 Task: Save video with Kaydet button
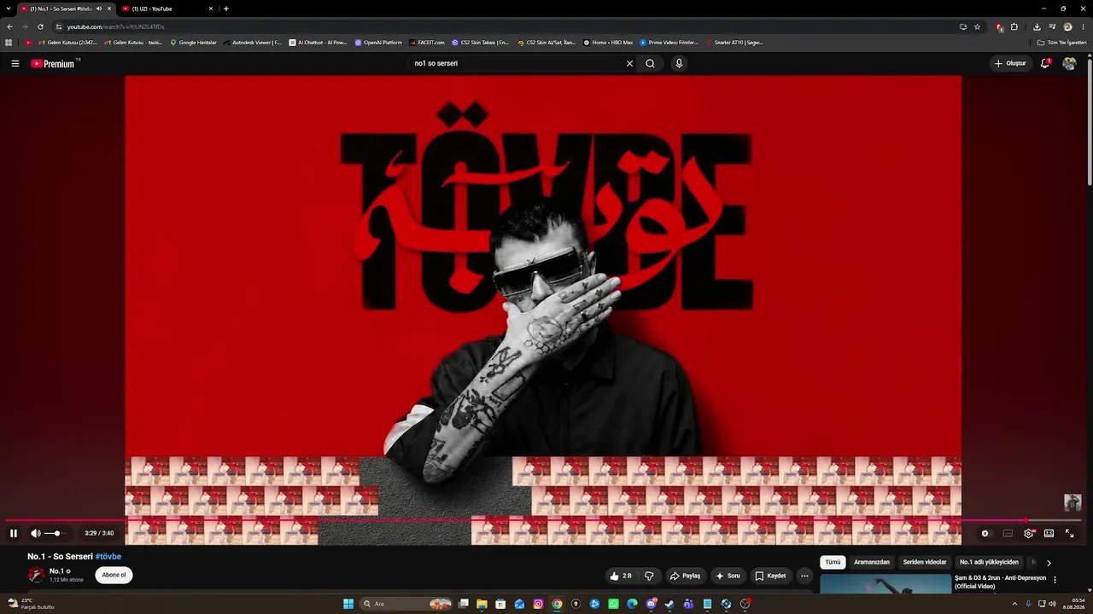770,576
